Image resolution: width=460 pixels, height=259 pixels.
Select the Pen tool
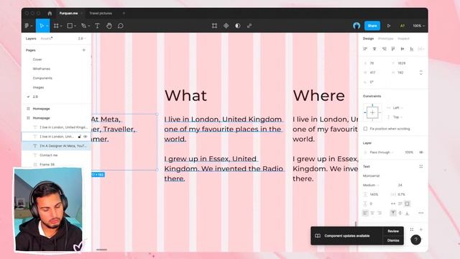pos(83,26)
